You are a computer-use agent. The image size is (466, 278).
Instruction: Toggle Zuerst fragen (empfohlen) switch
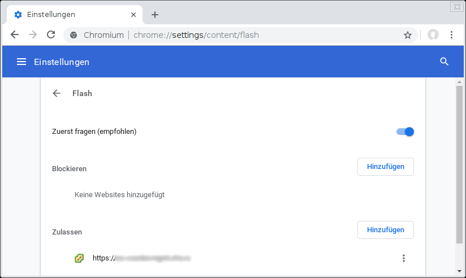point(405,132)
